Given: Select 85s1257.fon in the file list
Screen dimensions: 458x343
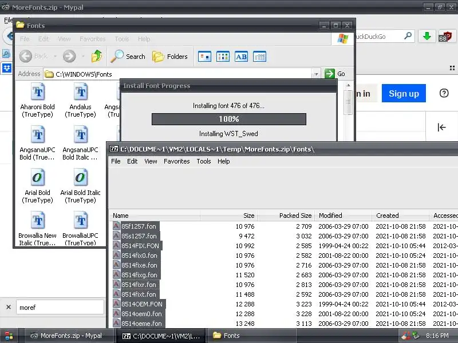Looking at the screenshot, I should point(139,236).
